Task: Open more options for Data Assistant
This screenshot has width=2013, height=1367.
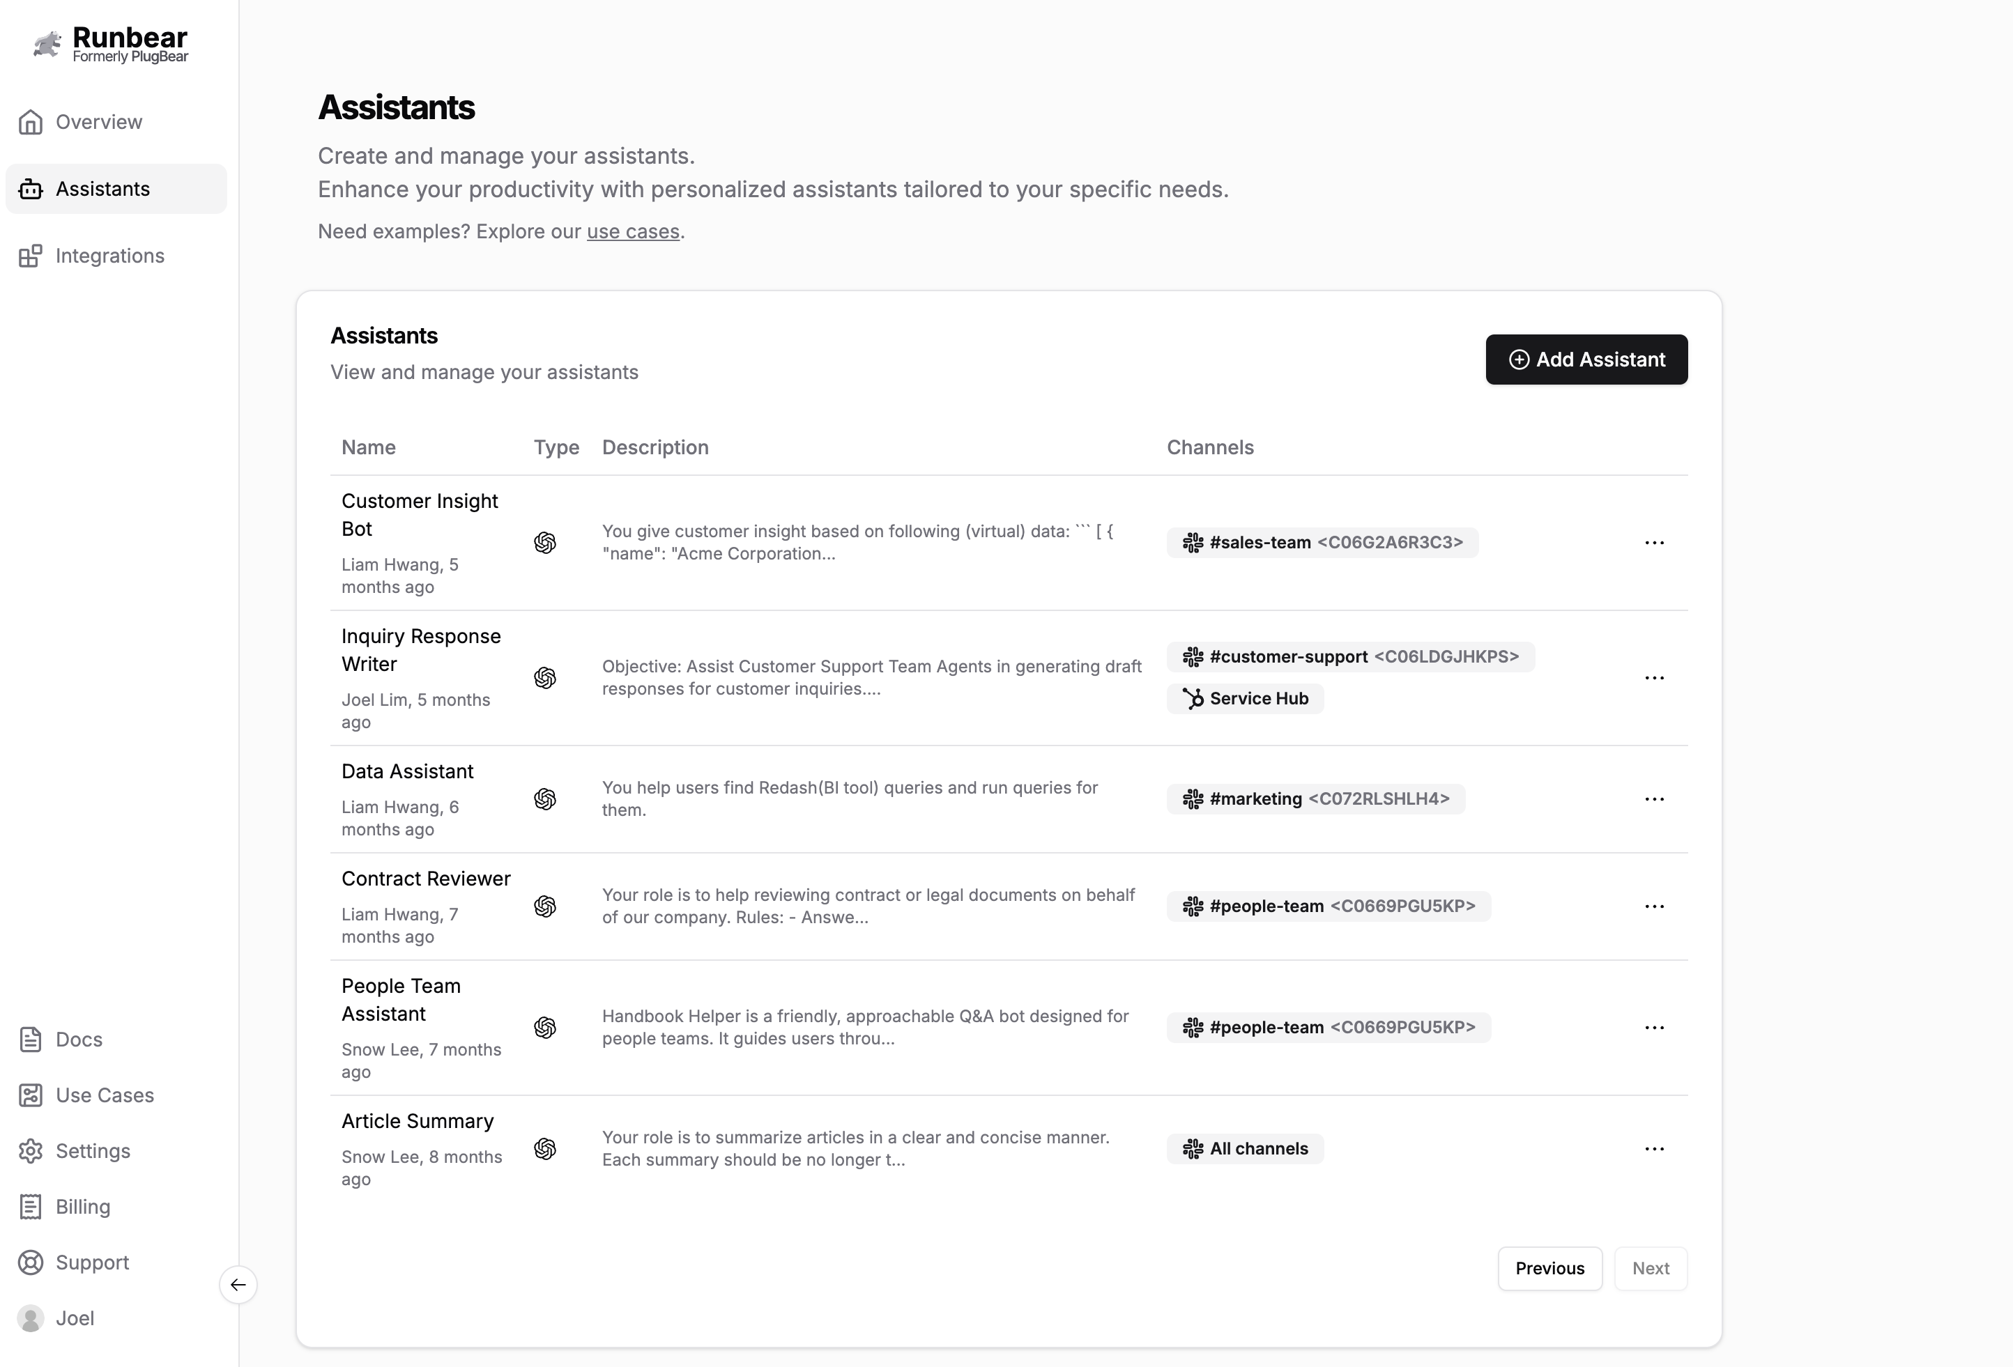Action: click(x=1655, y=799)
